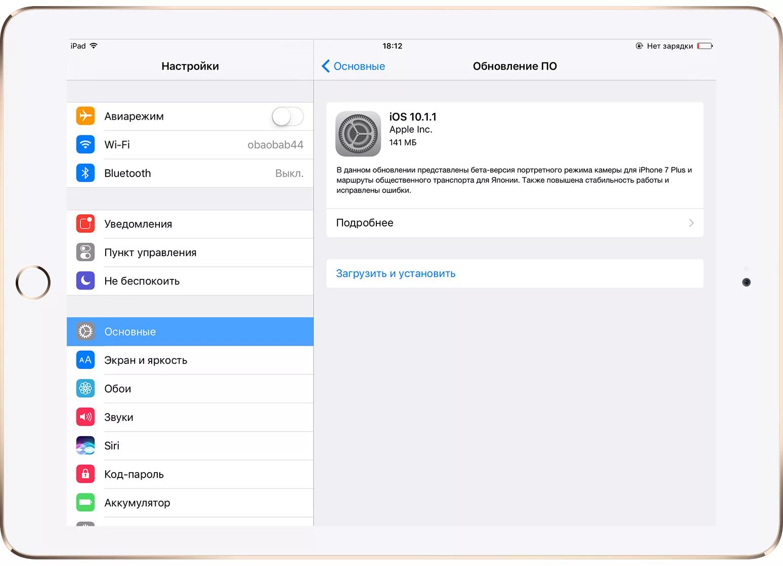Open Аккумулятор settings

click(x=190, y=503)
